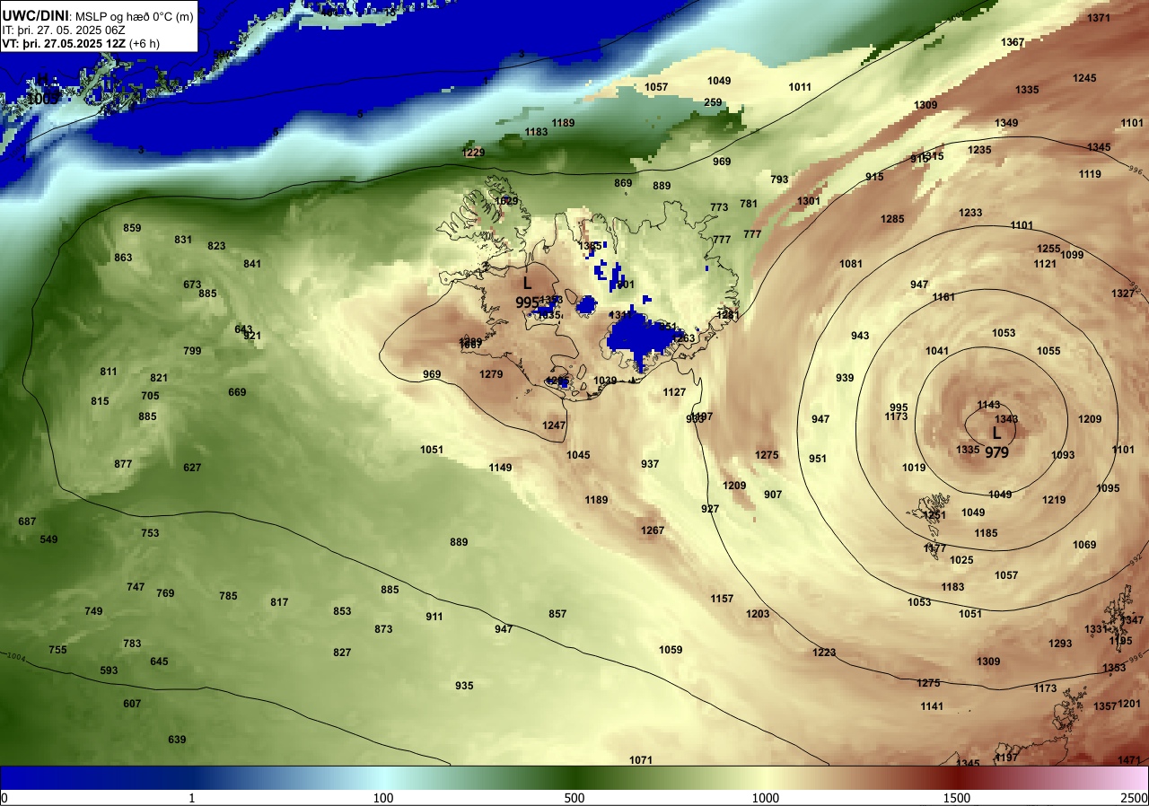This screenshot has height=806, width=1149.
Task: Click the height value 1327
Action: pos(1123,293)
